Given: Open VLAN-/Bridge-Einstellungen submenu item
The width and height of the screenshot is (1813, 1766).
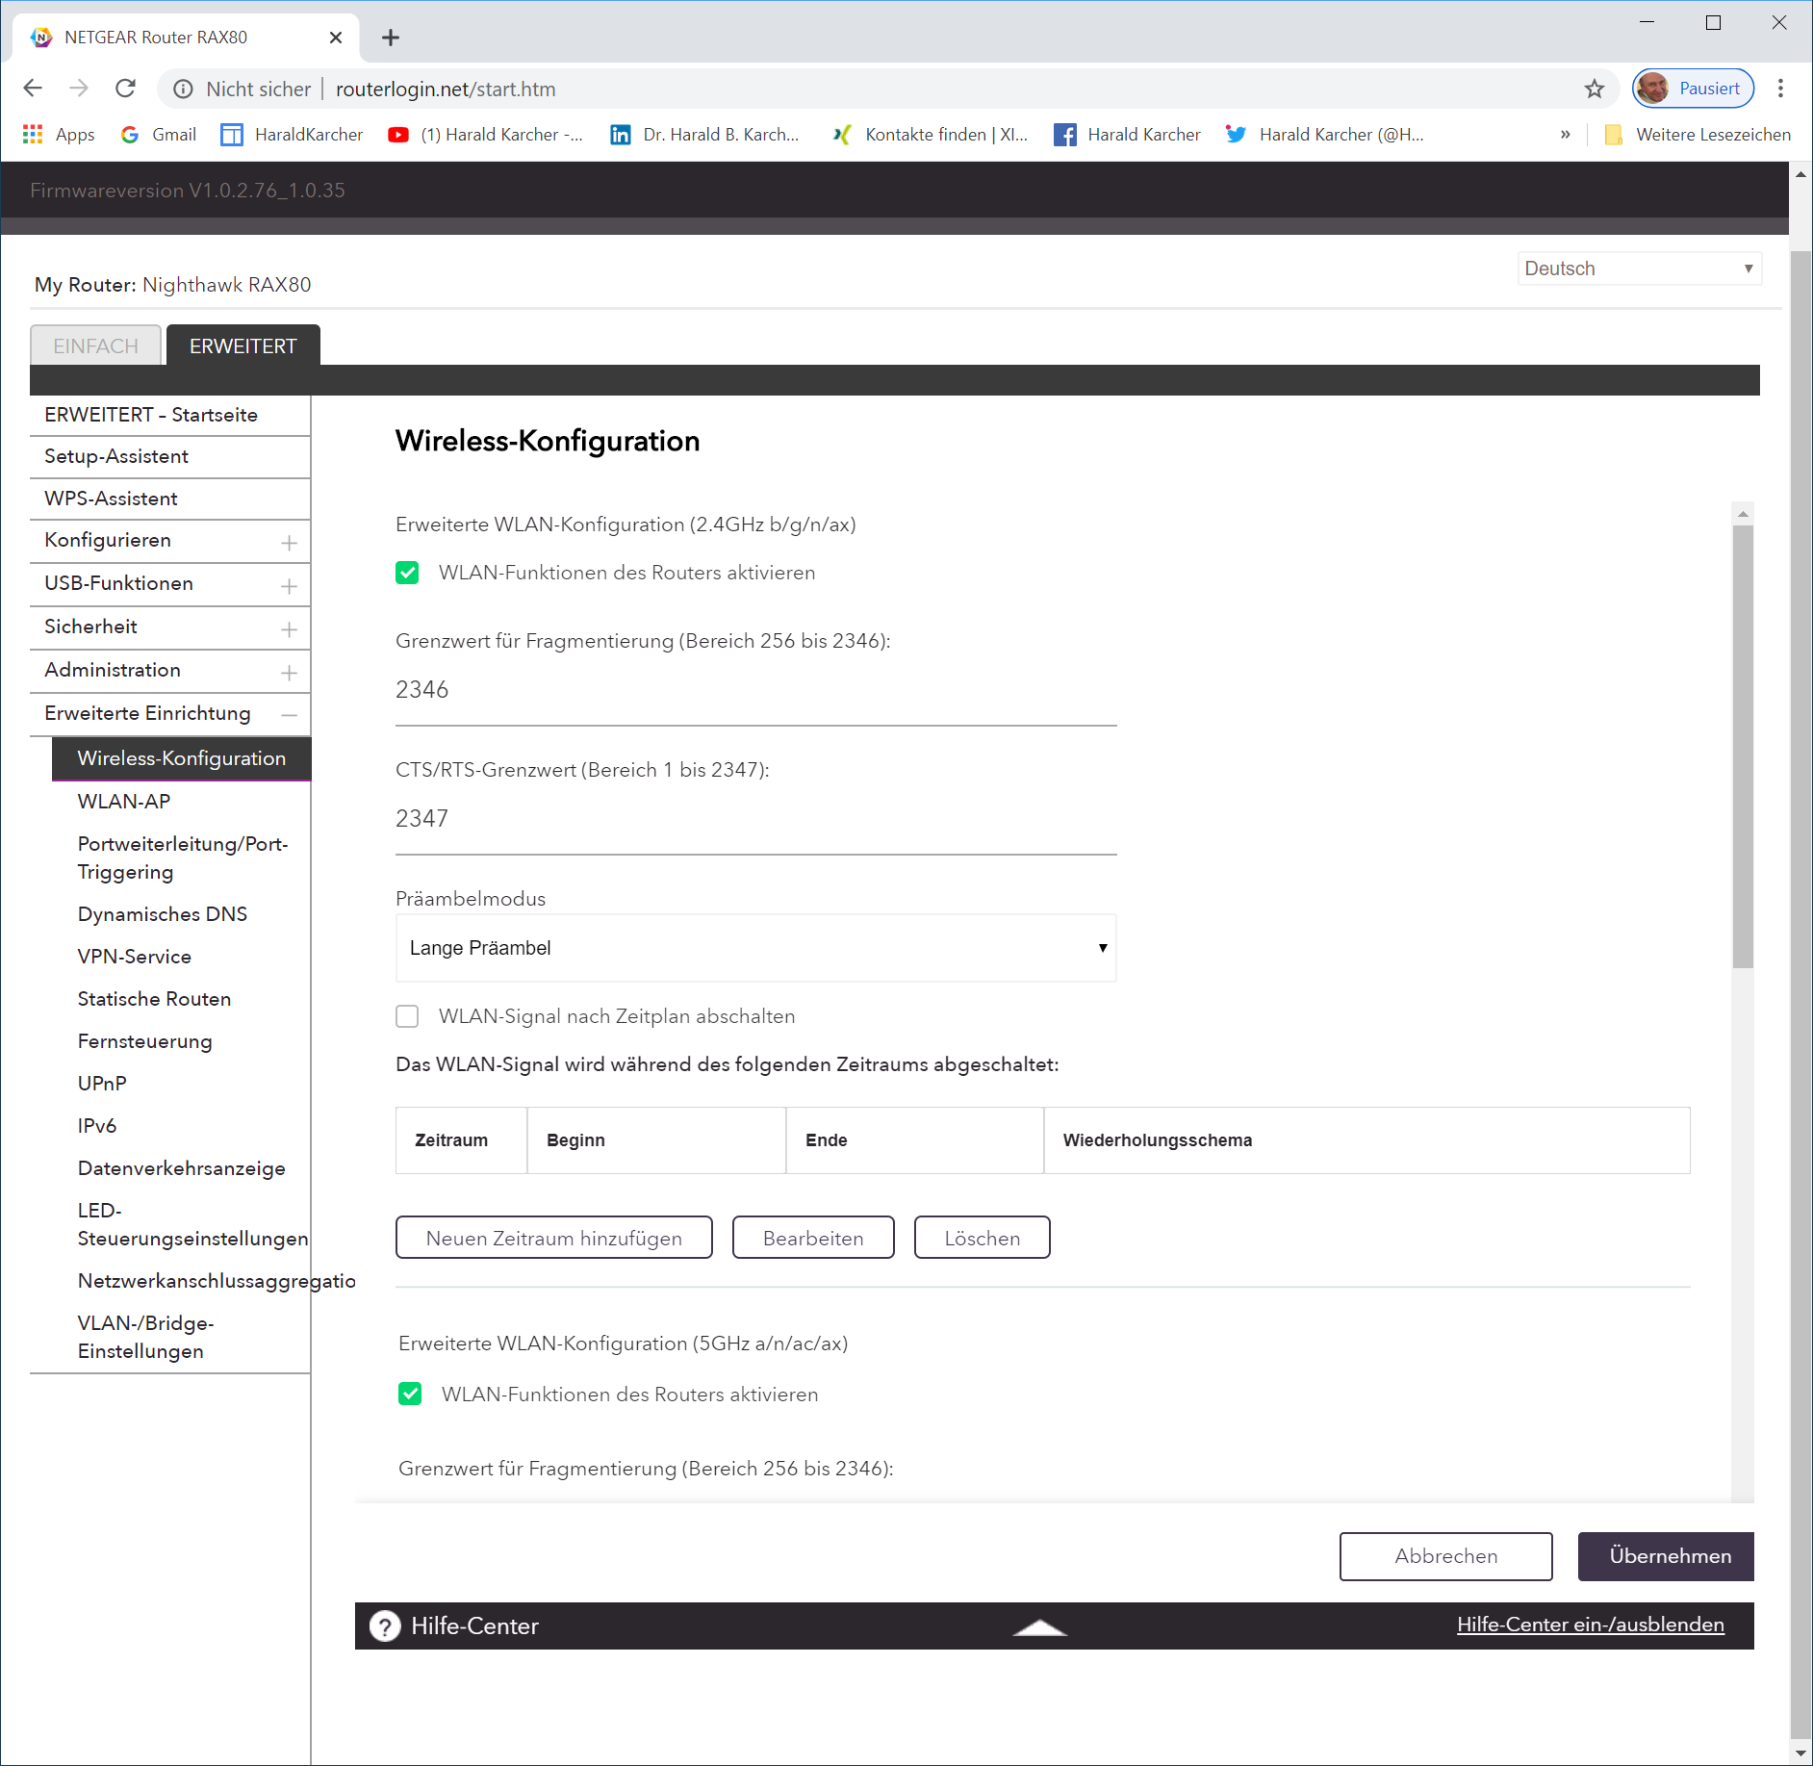Looking at the screenshot, I should [146, 1338].
